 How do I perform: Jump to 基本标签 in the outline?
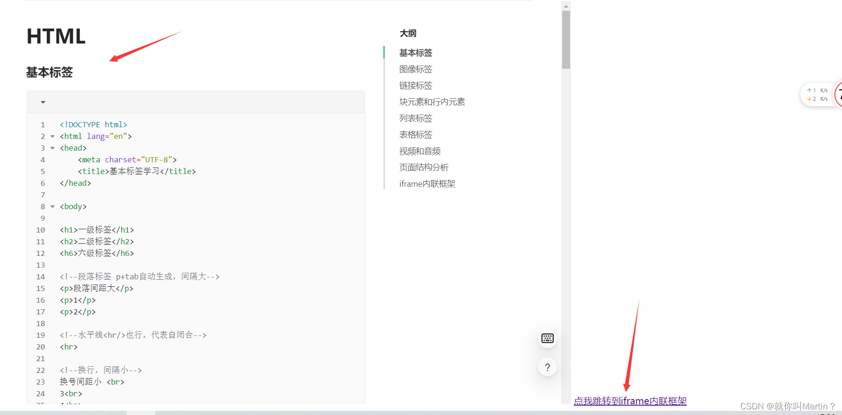click(x=416, y=53)
